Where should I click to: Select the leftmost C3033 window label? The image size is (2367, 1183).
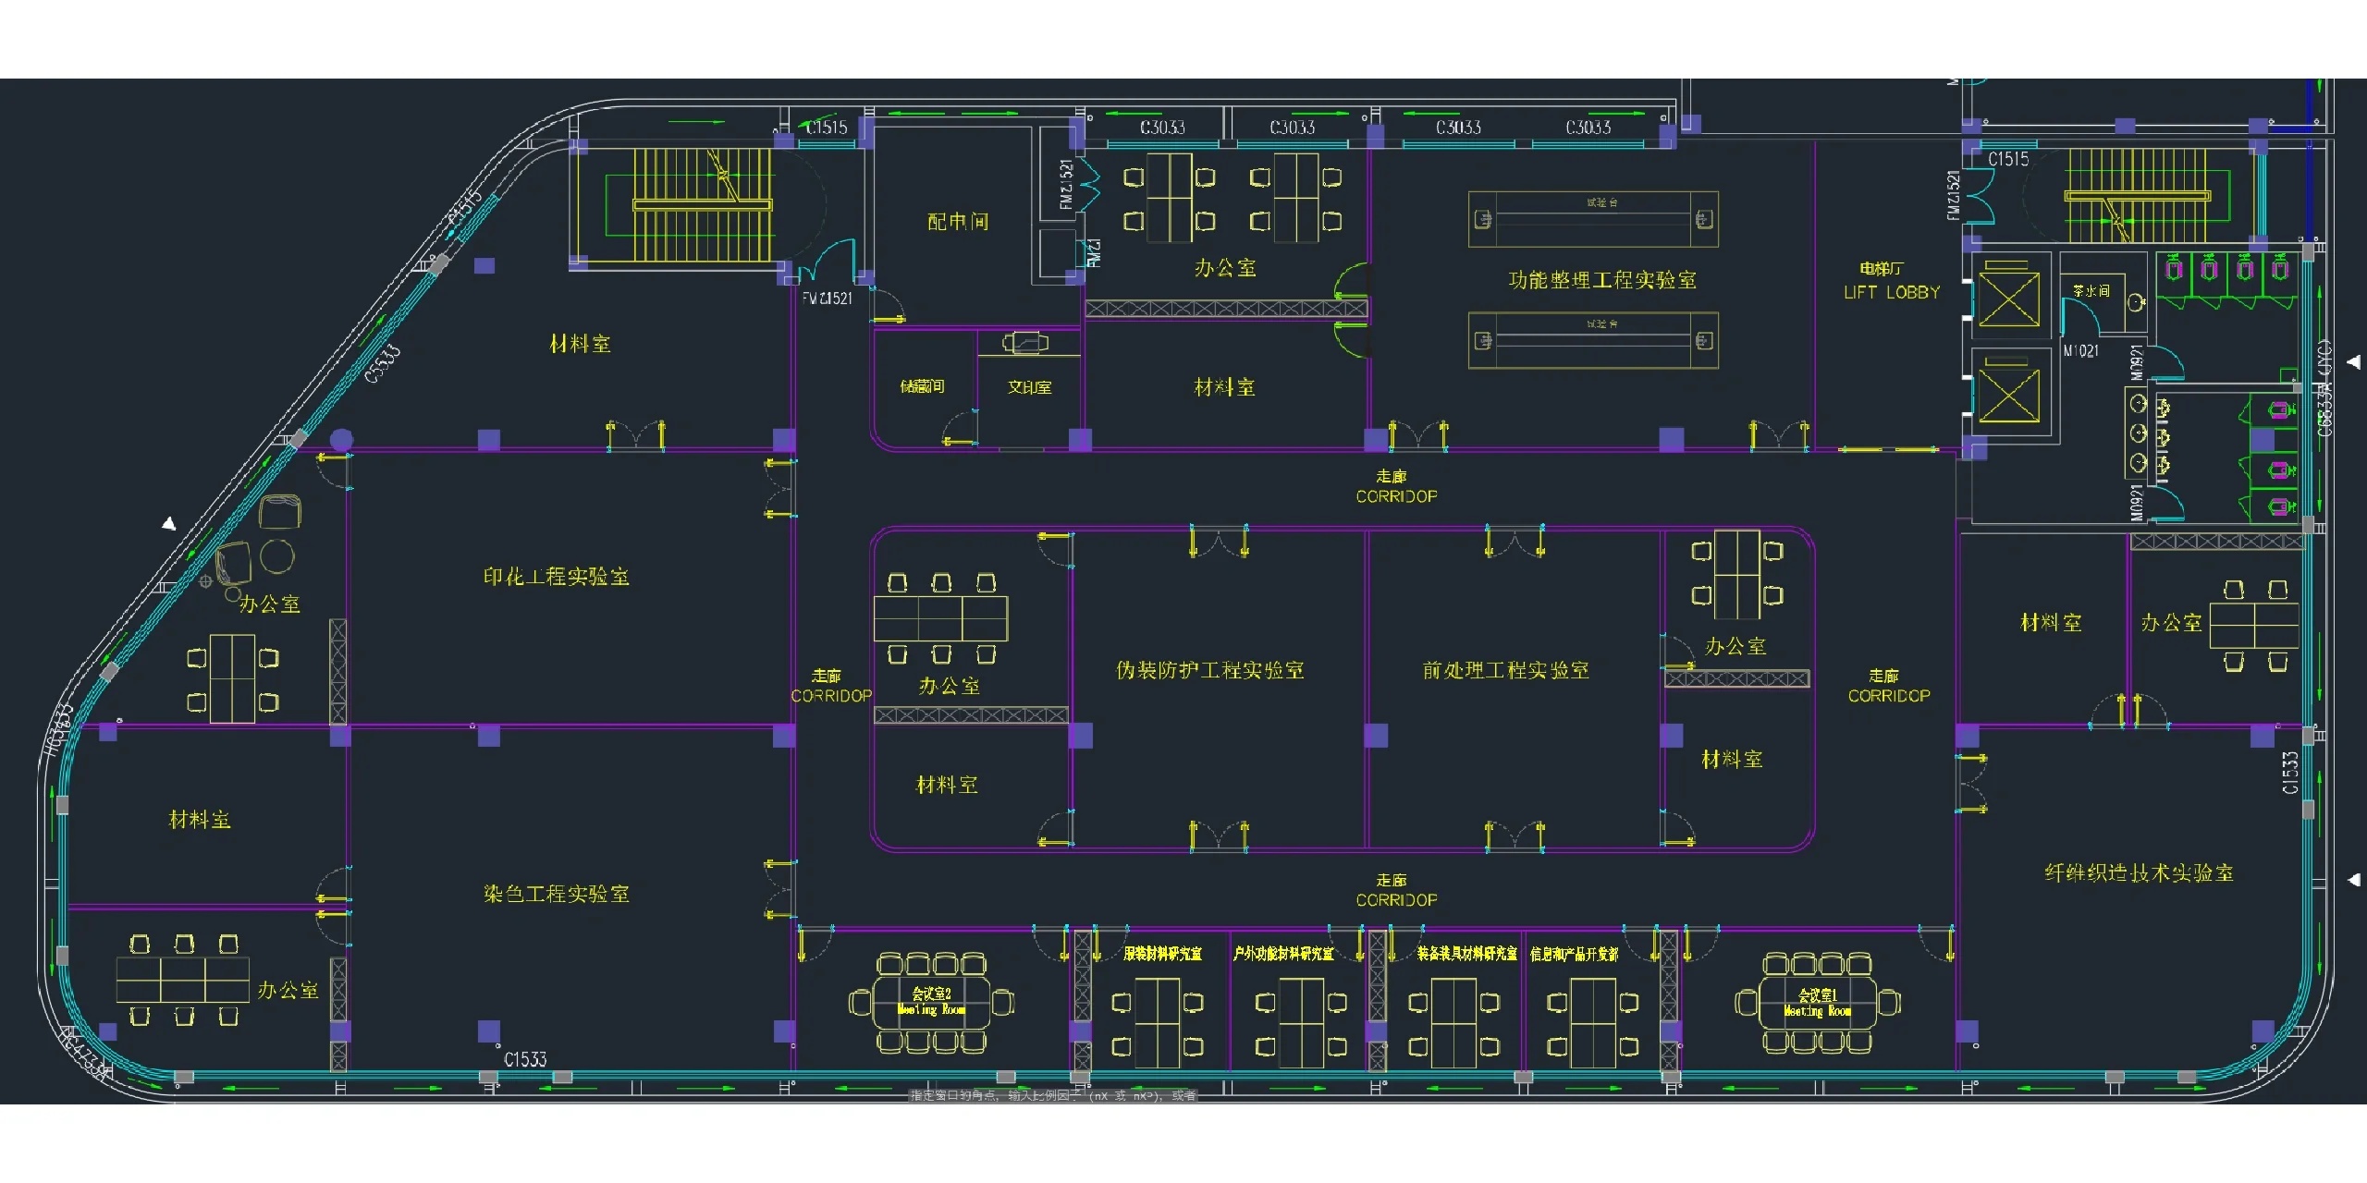click(x=1162, y=128)
